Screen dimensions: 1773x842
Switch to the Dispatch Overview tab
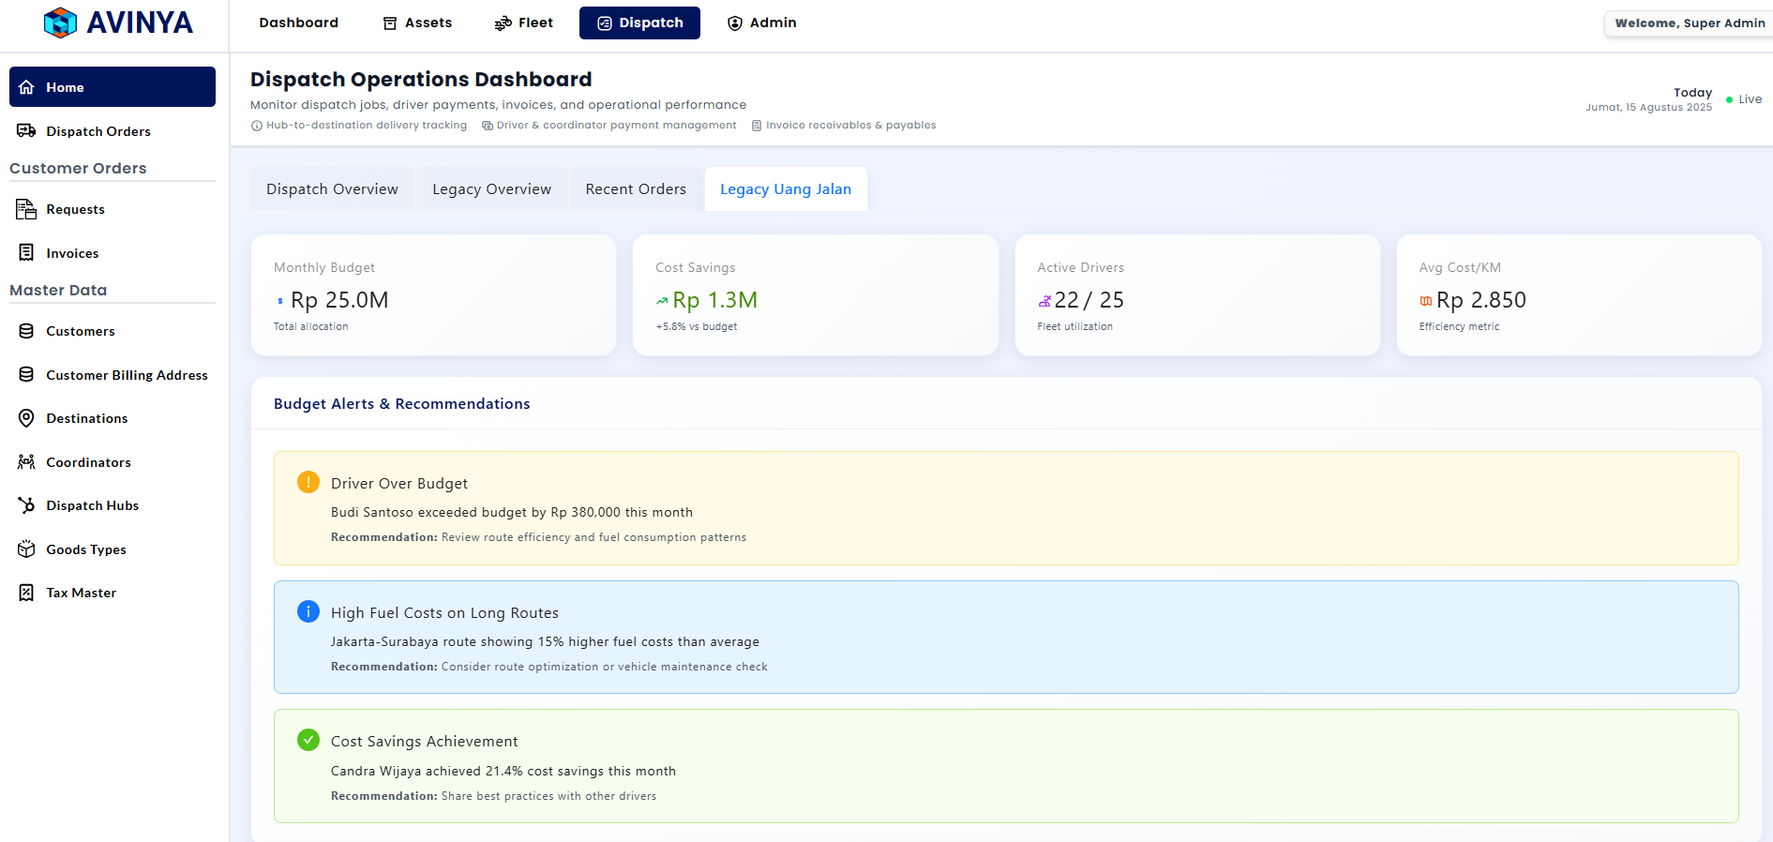click(332, 189)
